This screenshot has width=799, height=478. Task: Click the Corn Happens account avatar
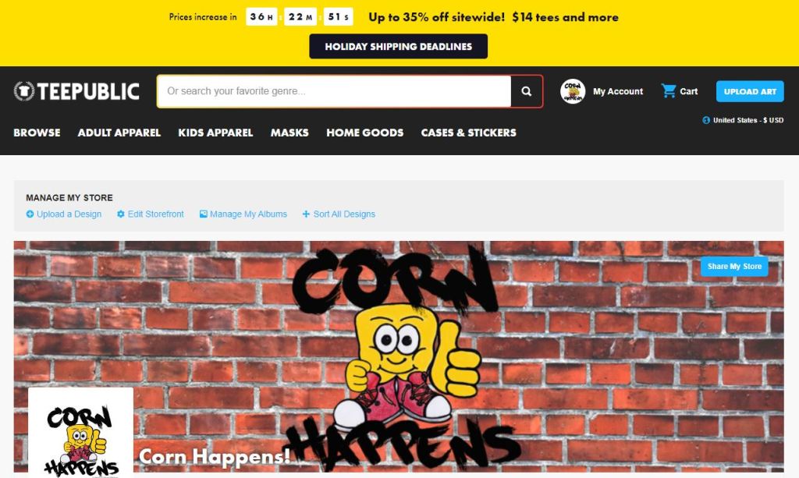tap(572, 91)
